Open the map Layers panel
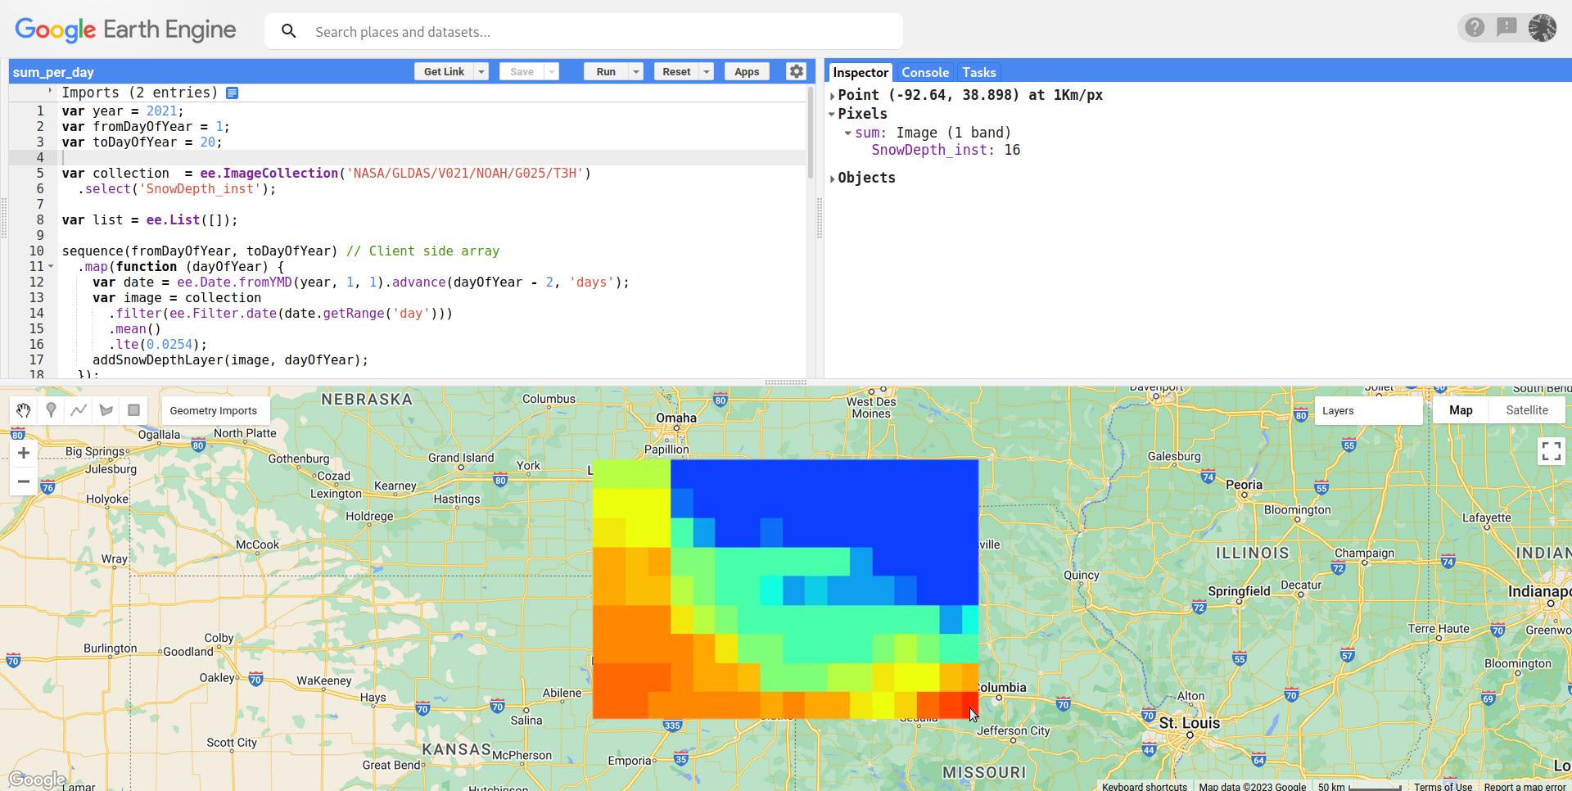This screenshot has width=1572, height=791. [x=1368, y=410]
